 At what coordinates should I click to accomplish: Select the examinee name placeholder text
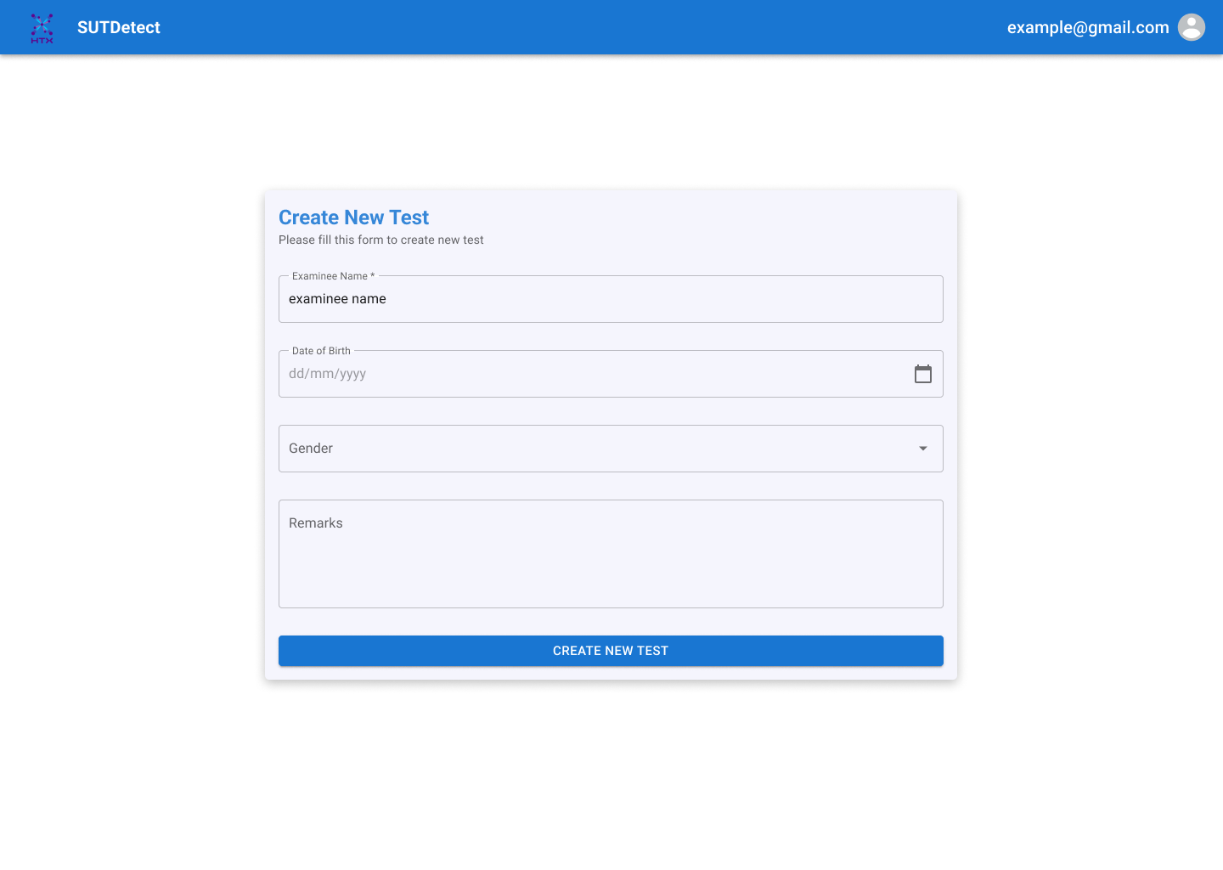tap(336, 298)
